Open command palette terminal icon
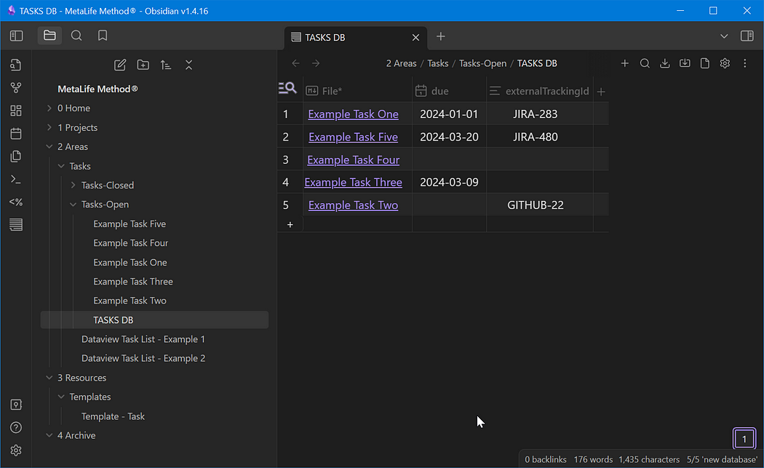The width and height of the screenshot is (764, 468). pos(15,179)
